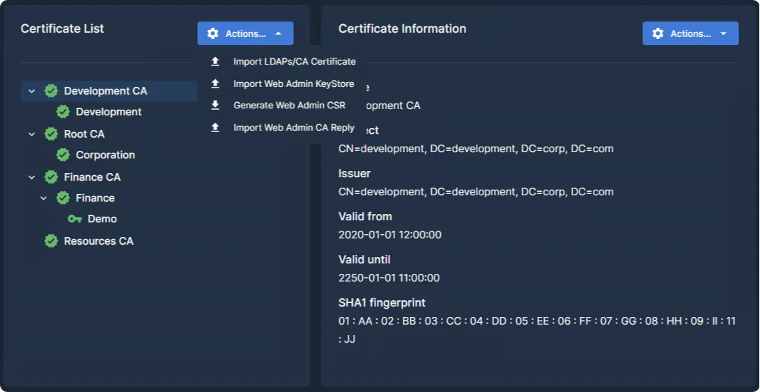Select Demo key entry in tree
Viewport: 760px width, 392px height.
coord(102,219)
